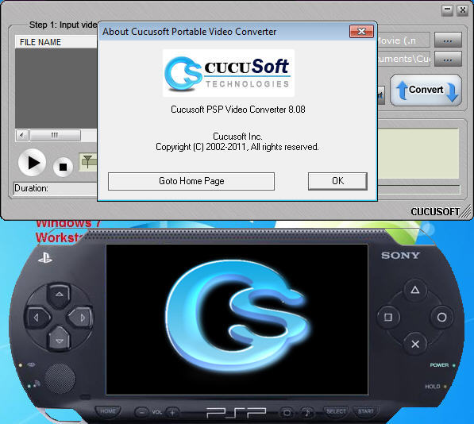The width and height of the screenshot is (474, 424).
Task: Click the copyright 2002-2011 text line
Action: [x=237, y=147]
